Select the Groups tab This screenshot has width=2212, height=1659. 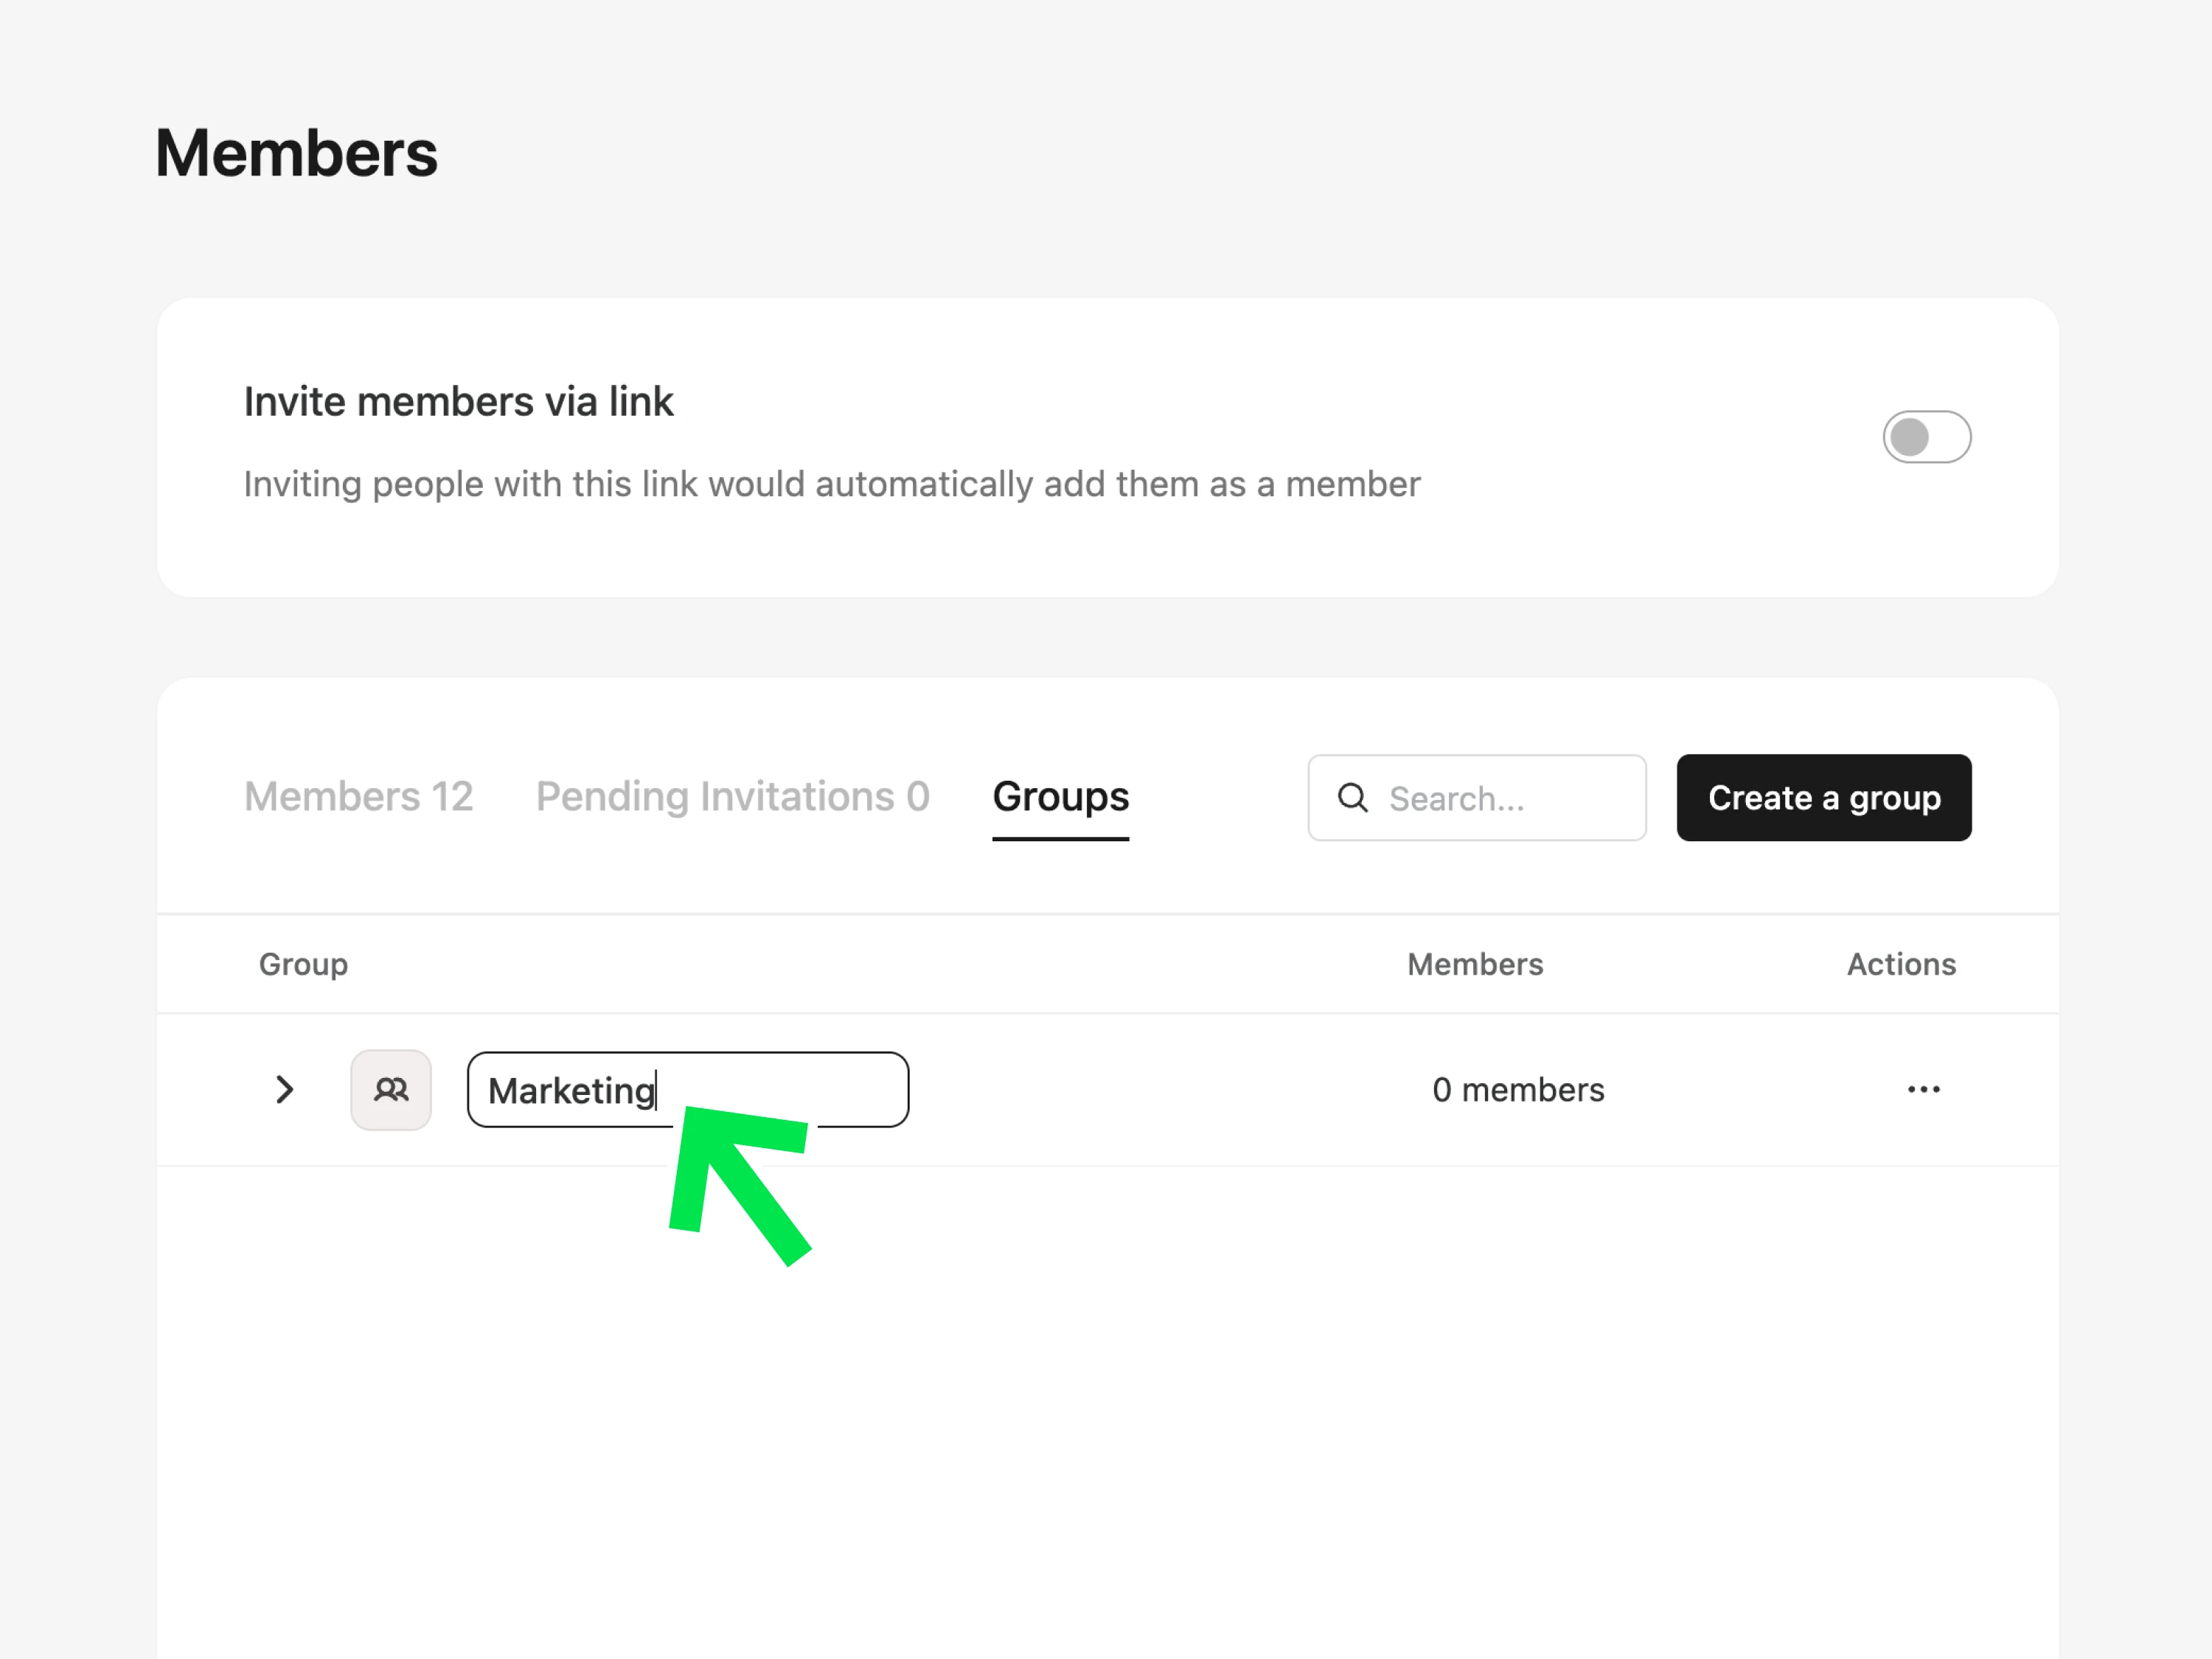(x=1060, y=797)
